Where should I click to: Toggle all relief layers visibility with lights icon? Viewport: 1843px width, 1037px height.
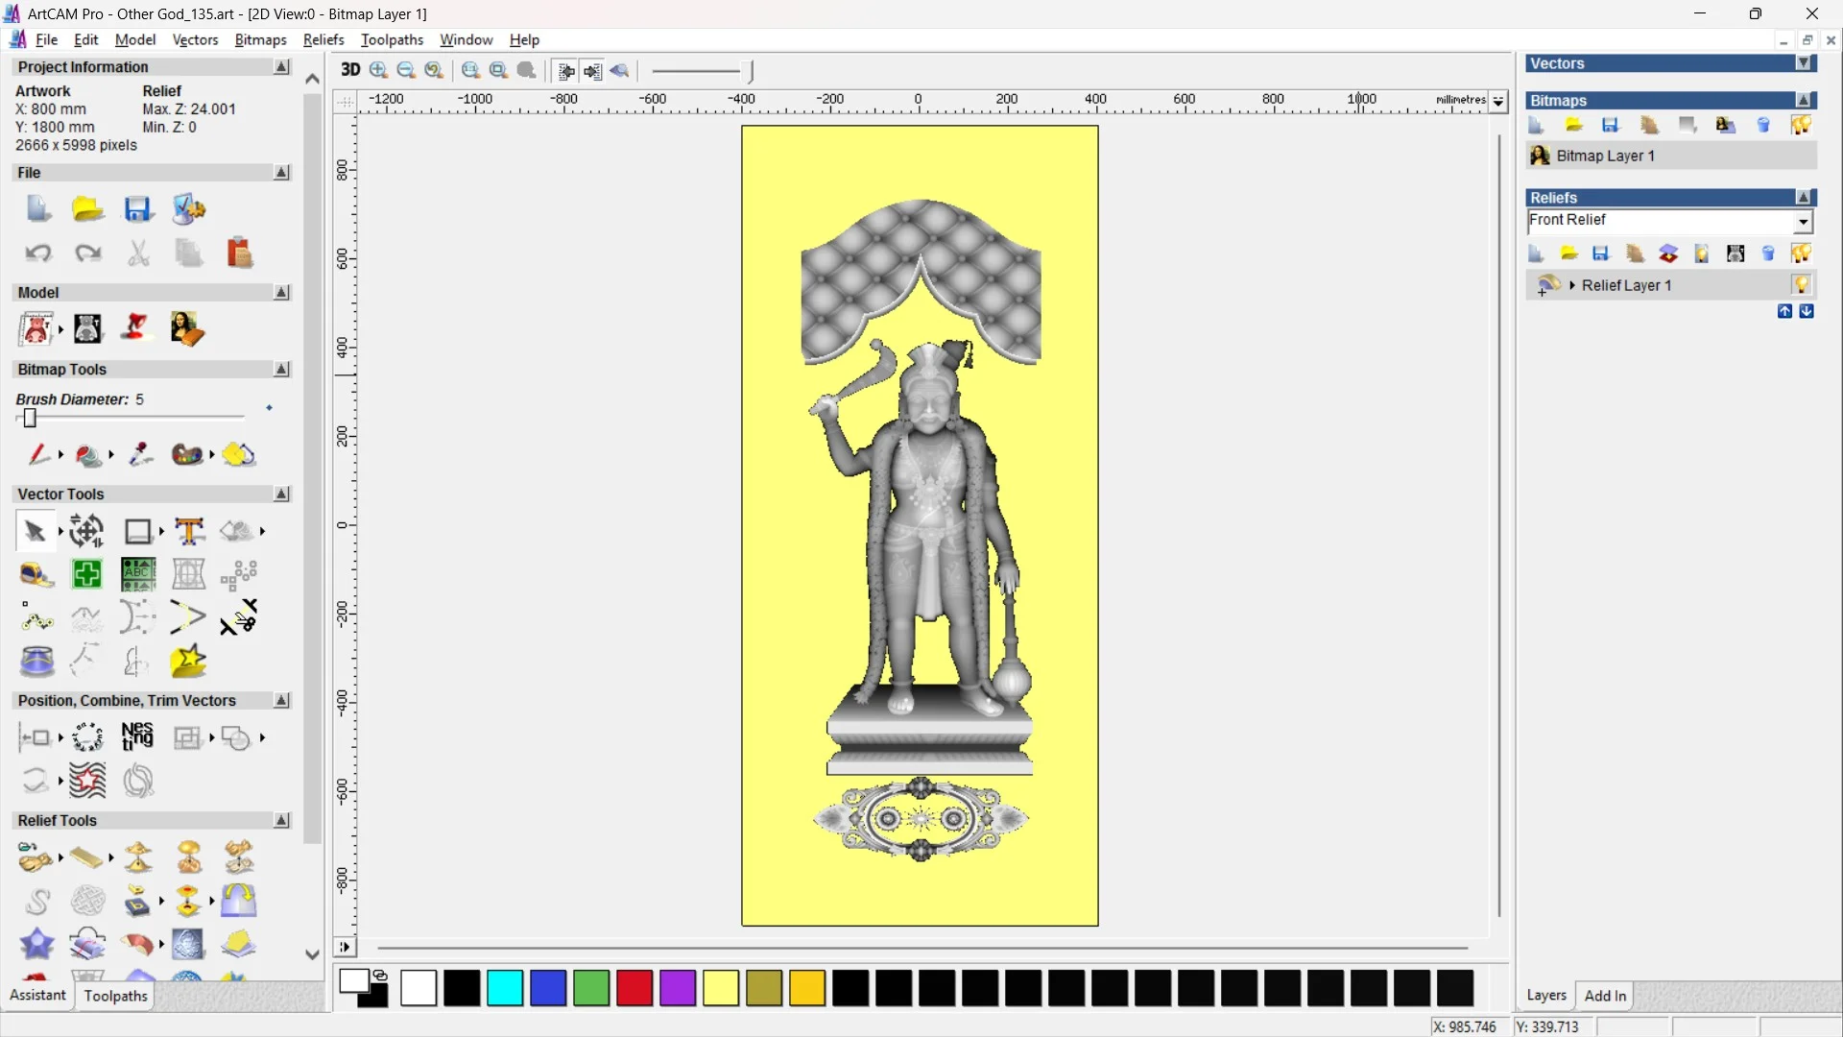coord(1802,253)
